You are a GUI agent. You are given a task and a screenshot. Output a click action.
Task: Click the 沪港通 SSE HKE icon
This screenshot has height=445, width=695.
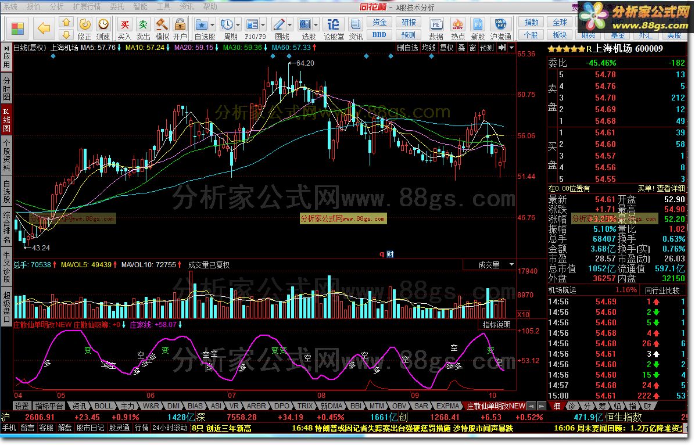click(x=500, y=24)
